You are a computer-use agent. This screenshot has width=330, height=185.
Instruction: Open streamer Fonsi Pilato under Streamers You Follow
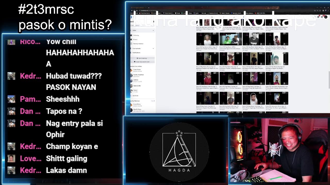click(137, 70)
